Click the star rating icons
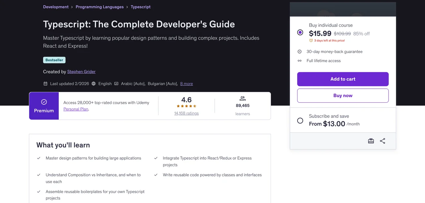Image resolution: width=425 pixels, height=203 pixels. (187, 106)
